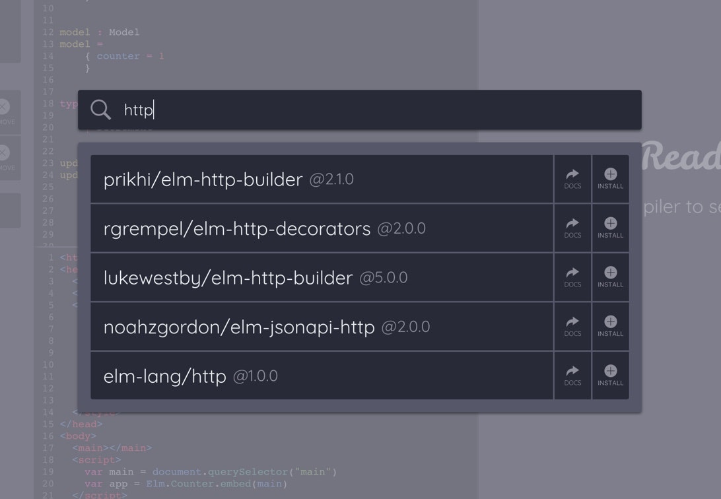
Task: Select rgrempel/elm-http-decorators result row
Action: pyautogui.click(x=322, y=228)
